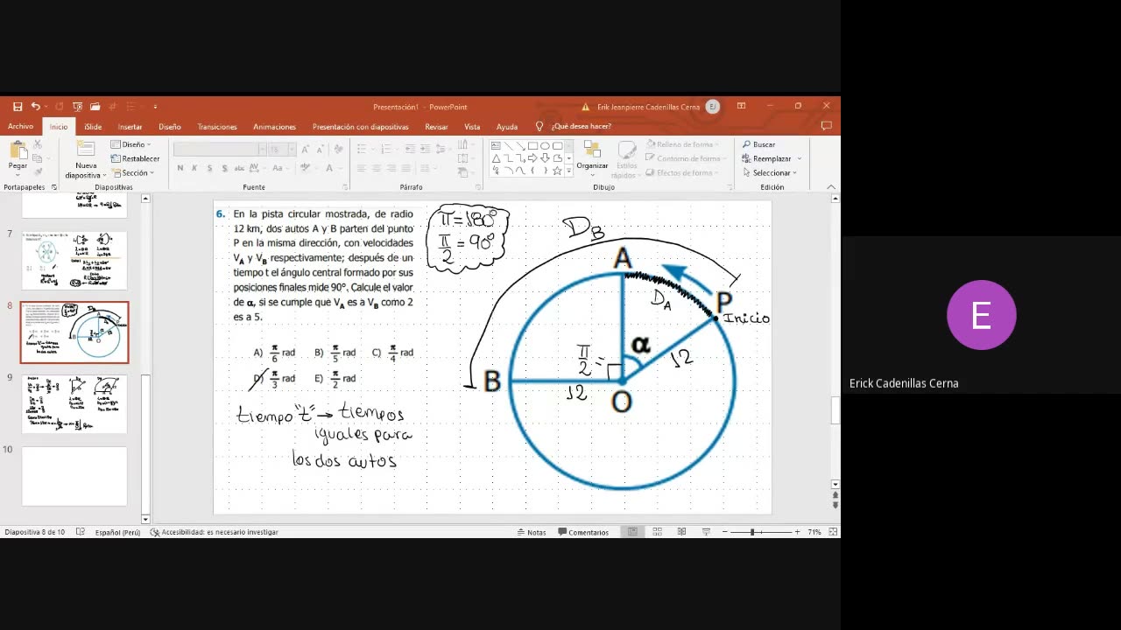Select blank slide 10 thumbnail
This screenshot has height=630, width=1121.
tap(74, 476)
